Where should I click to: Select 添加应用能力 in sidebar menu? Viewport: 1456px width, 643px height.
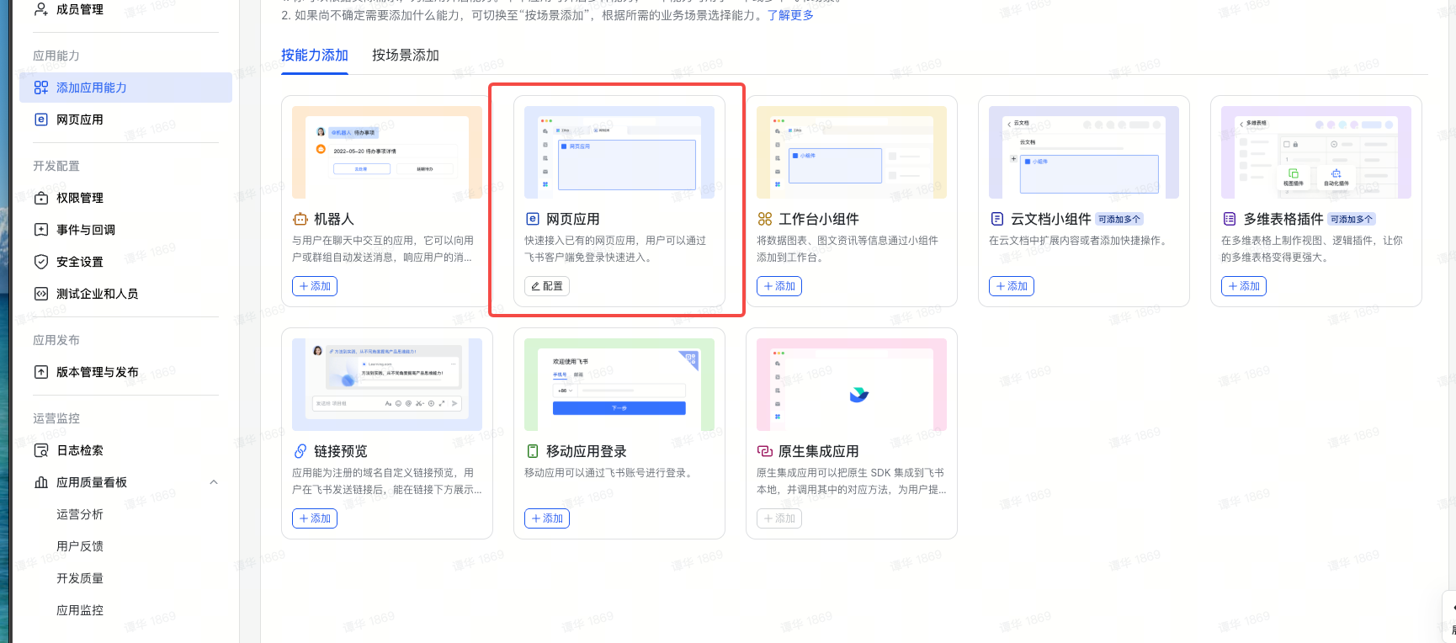pos(91,88)
